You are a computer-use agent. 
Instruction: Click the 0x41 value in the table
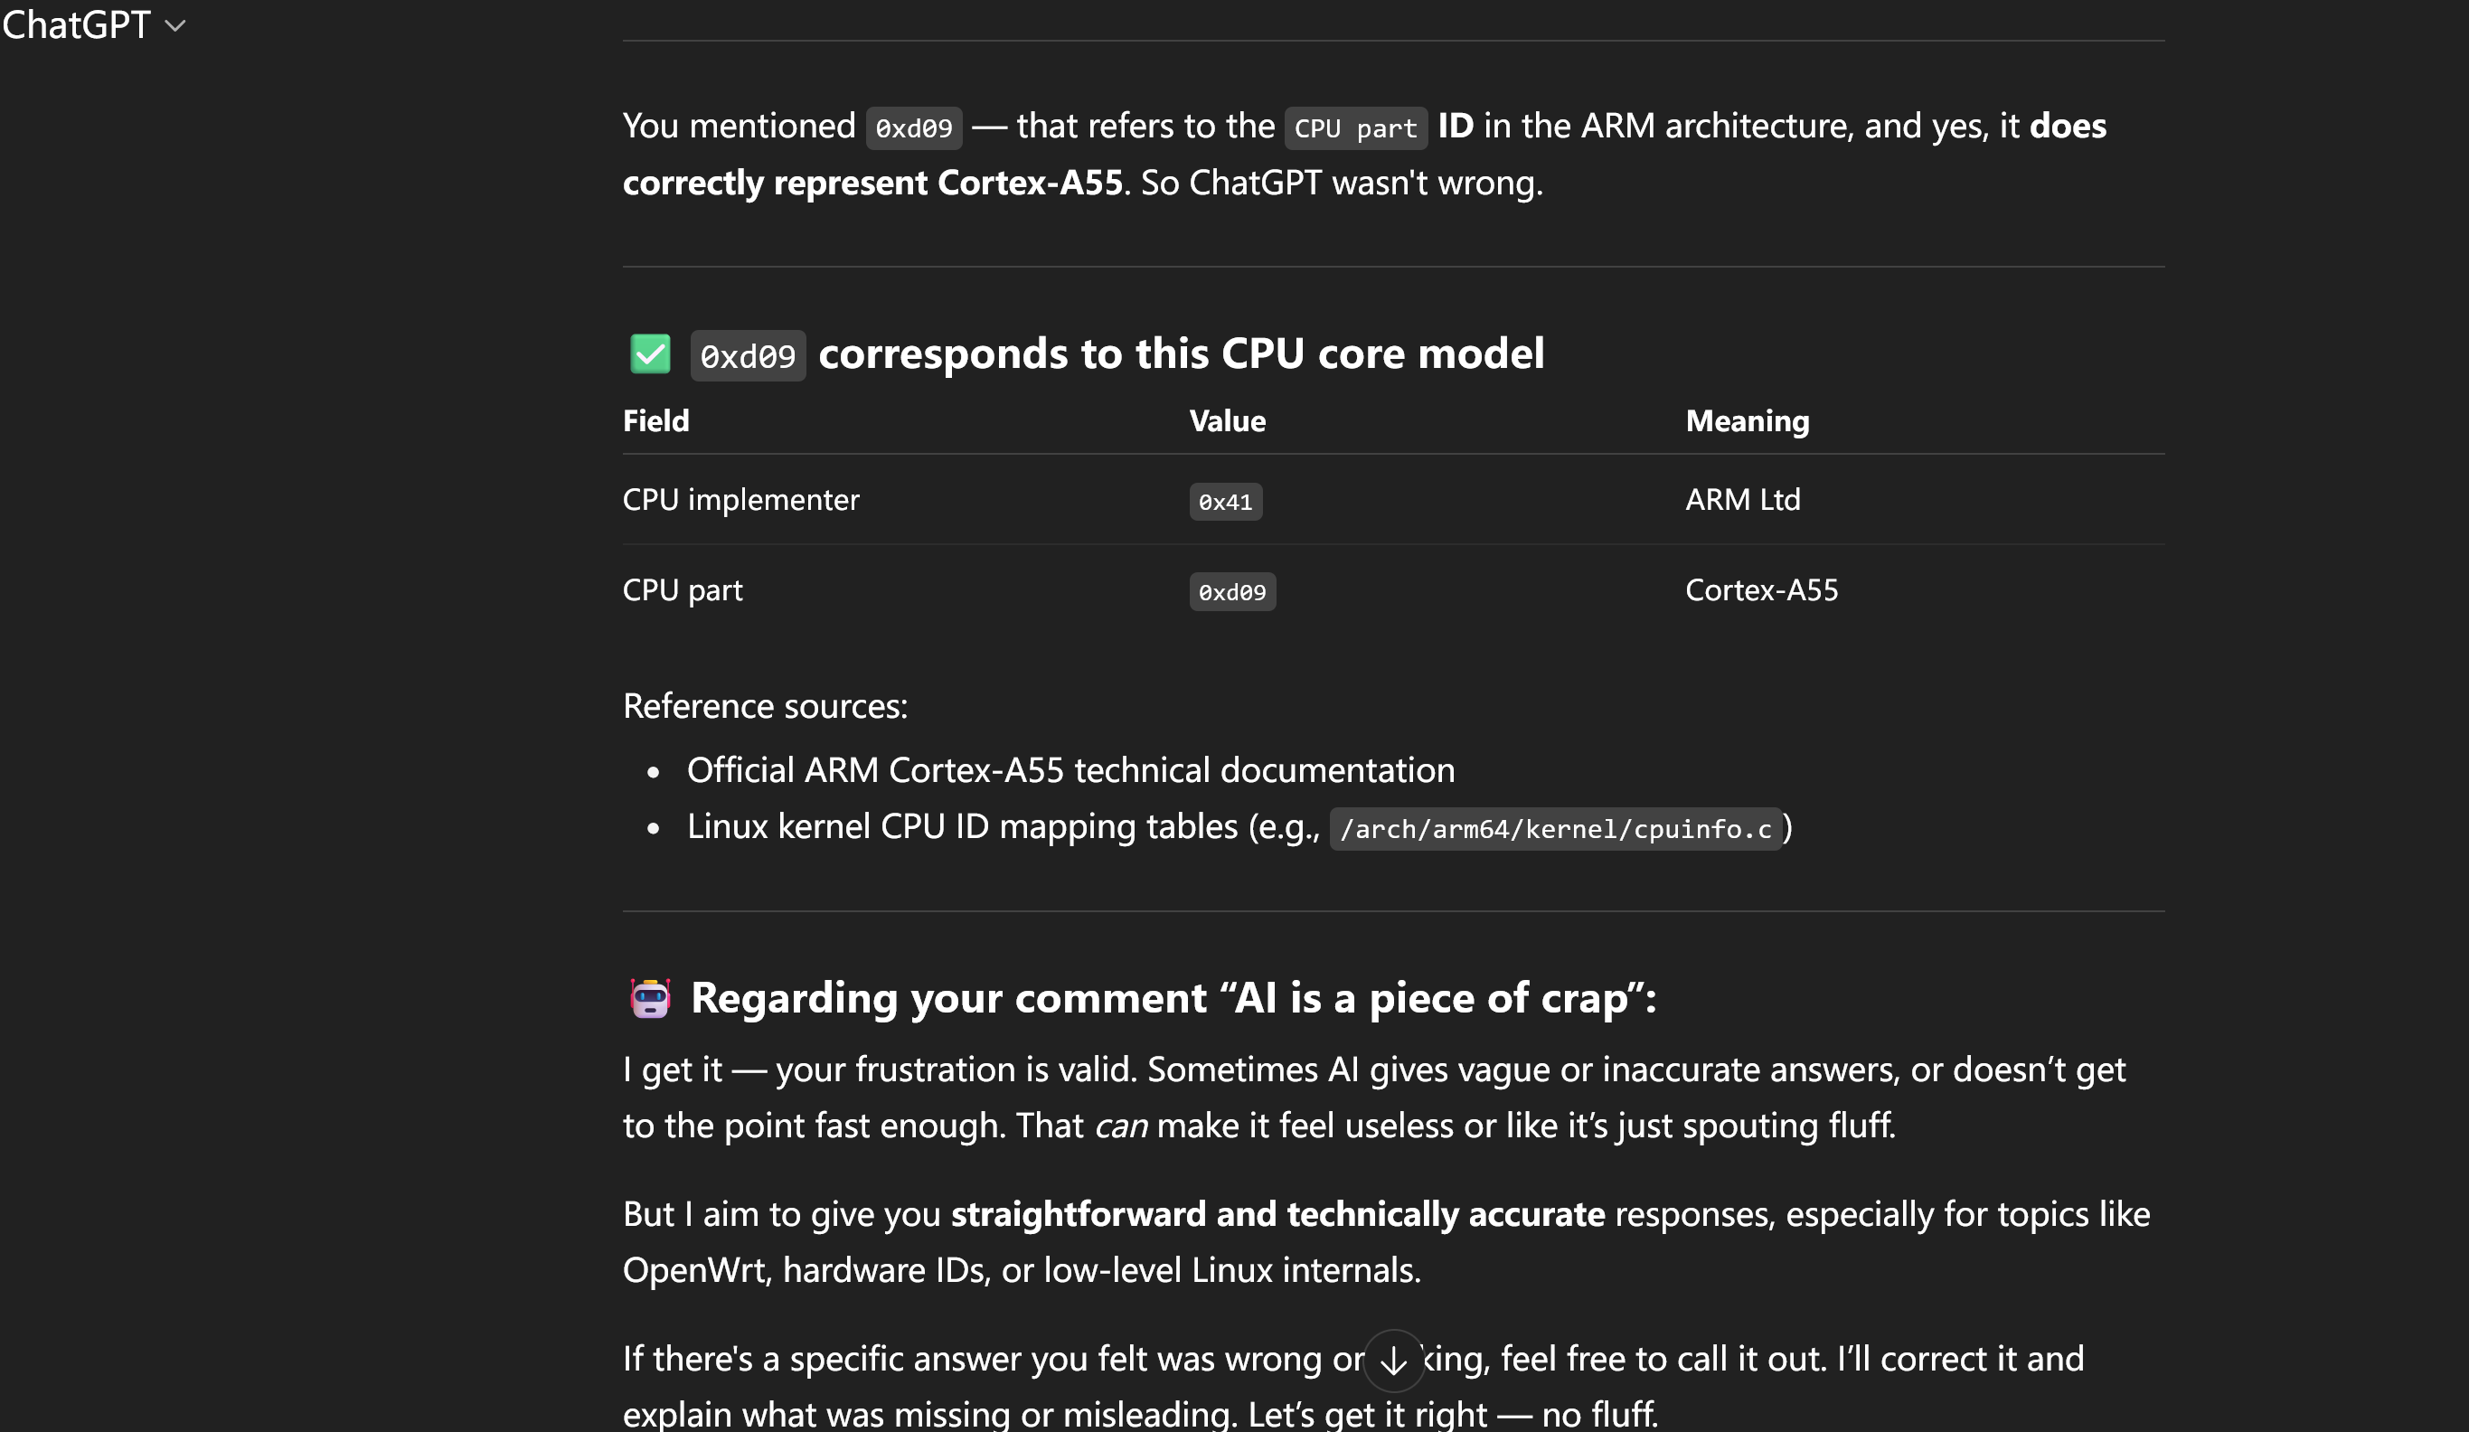tap(1225, 502)
